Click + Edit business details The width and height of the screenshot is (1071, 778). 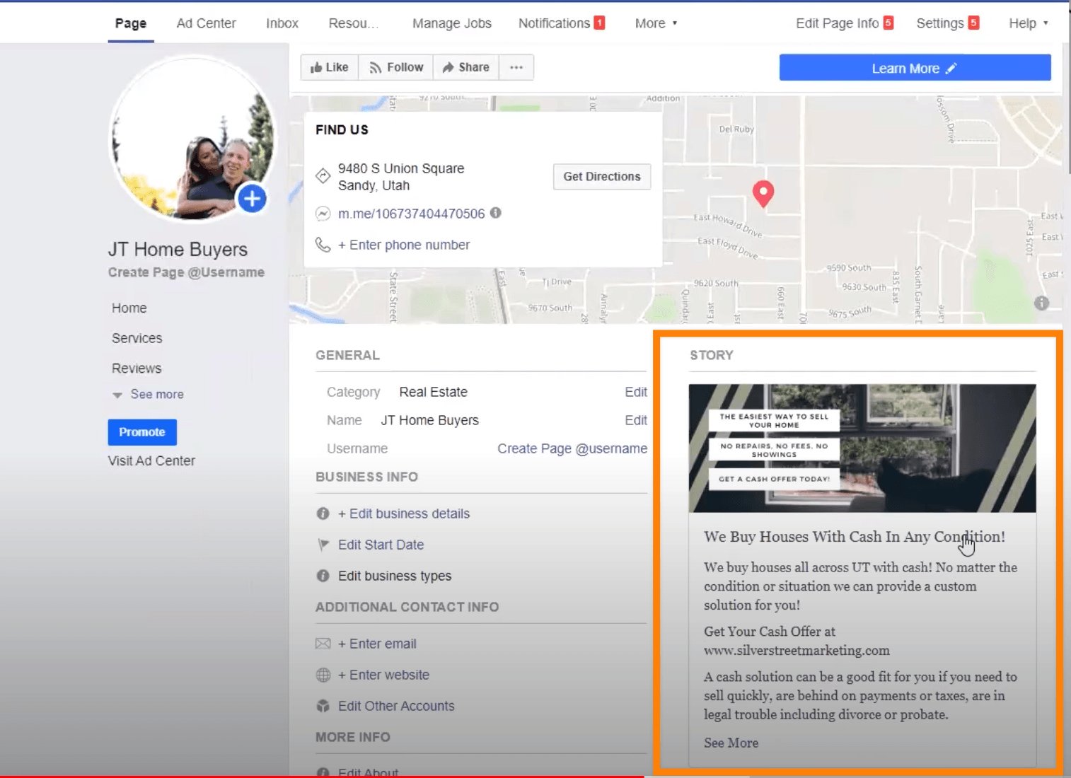pyautogui.click(x=404, y=513)
